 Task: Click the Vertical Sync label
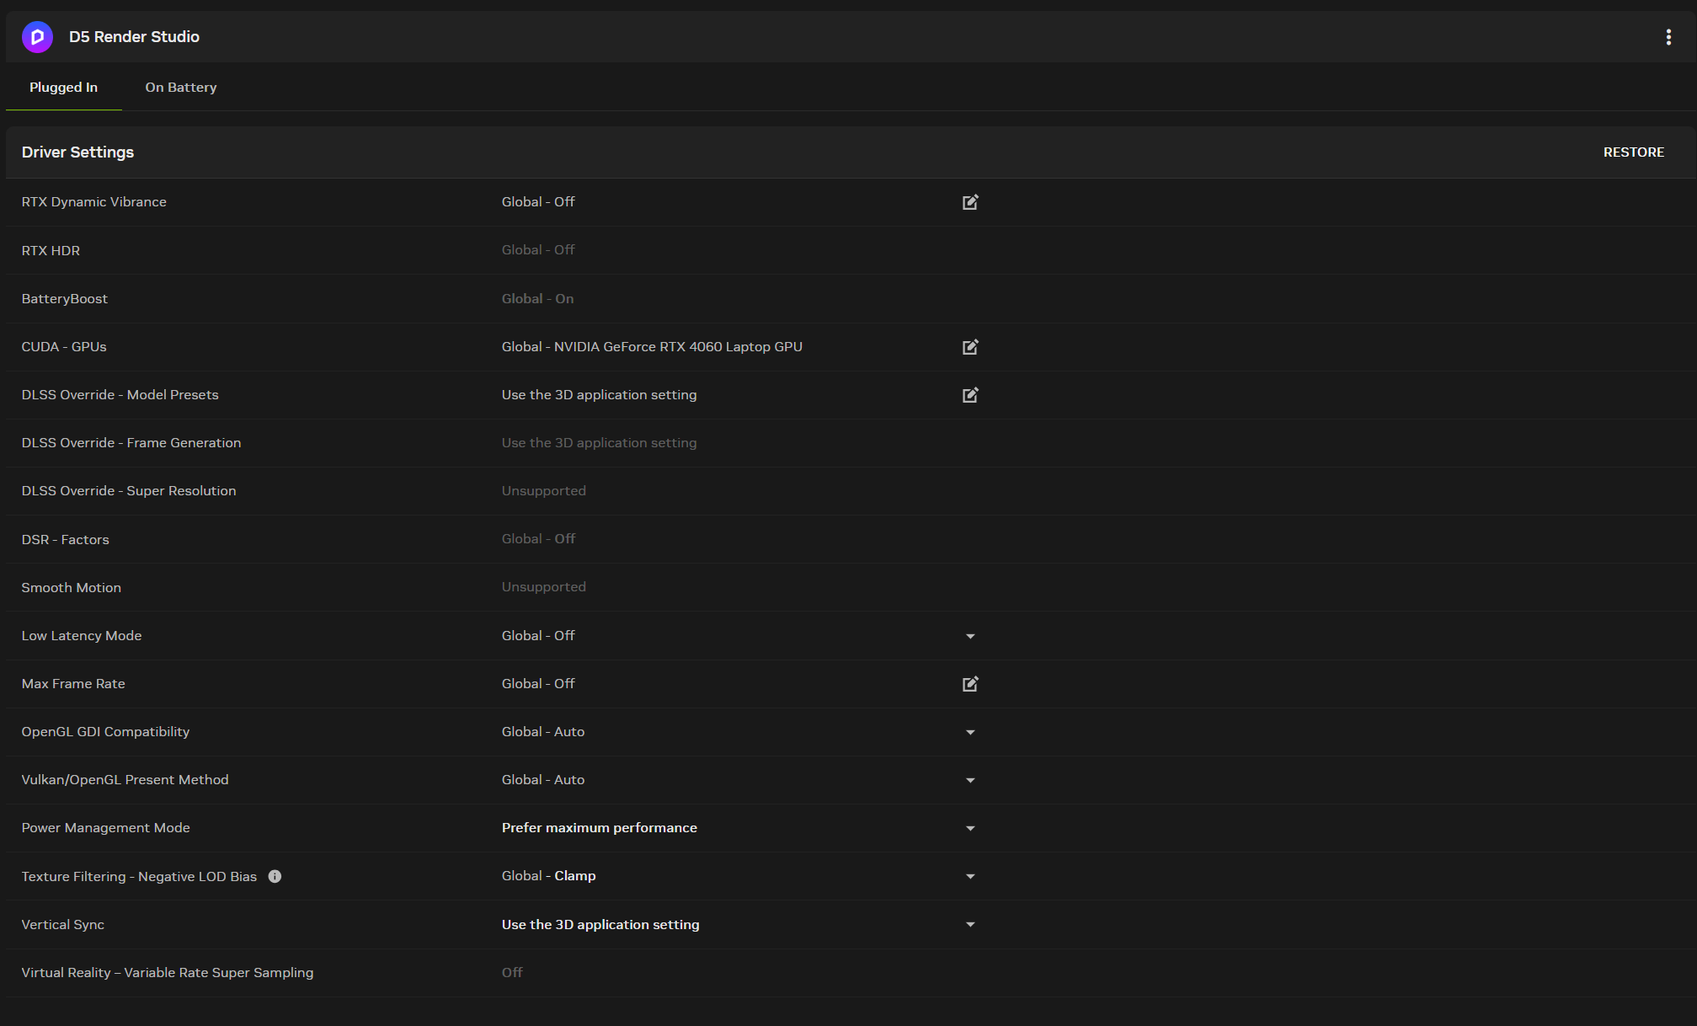[62, 924]
